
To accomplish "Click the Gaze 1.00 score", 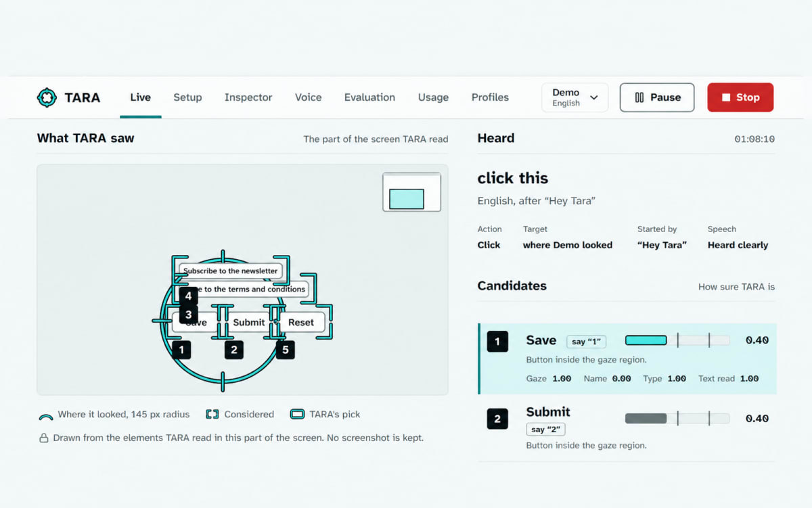I will coord(549,379).
